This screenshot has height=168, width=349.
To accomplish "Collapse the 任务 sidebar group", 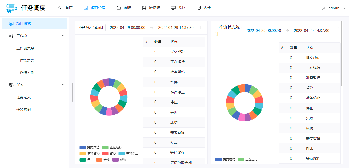I will pos(63,85).
